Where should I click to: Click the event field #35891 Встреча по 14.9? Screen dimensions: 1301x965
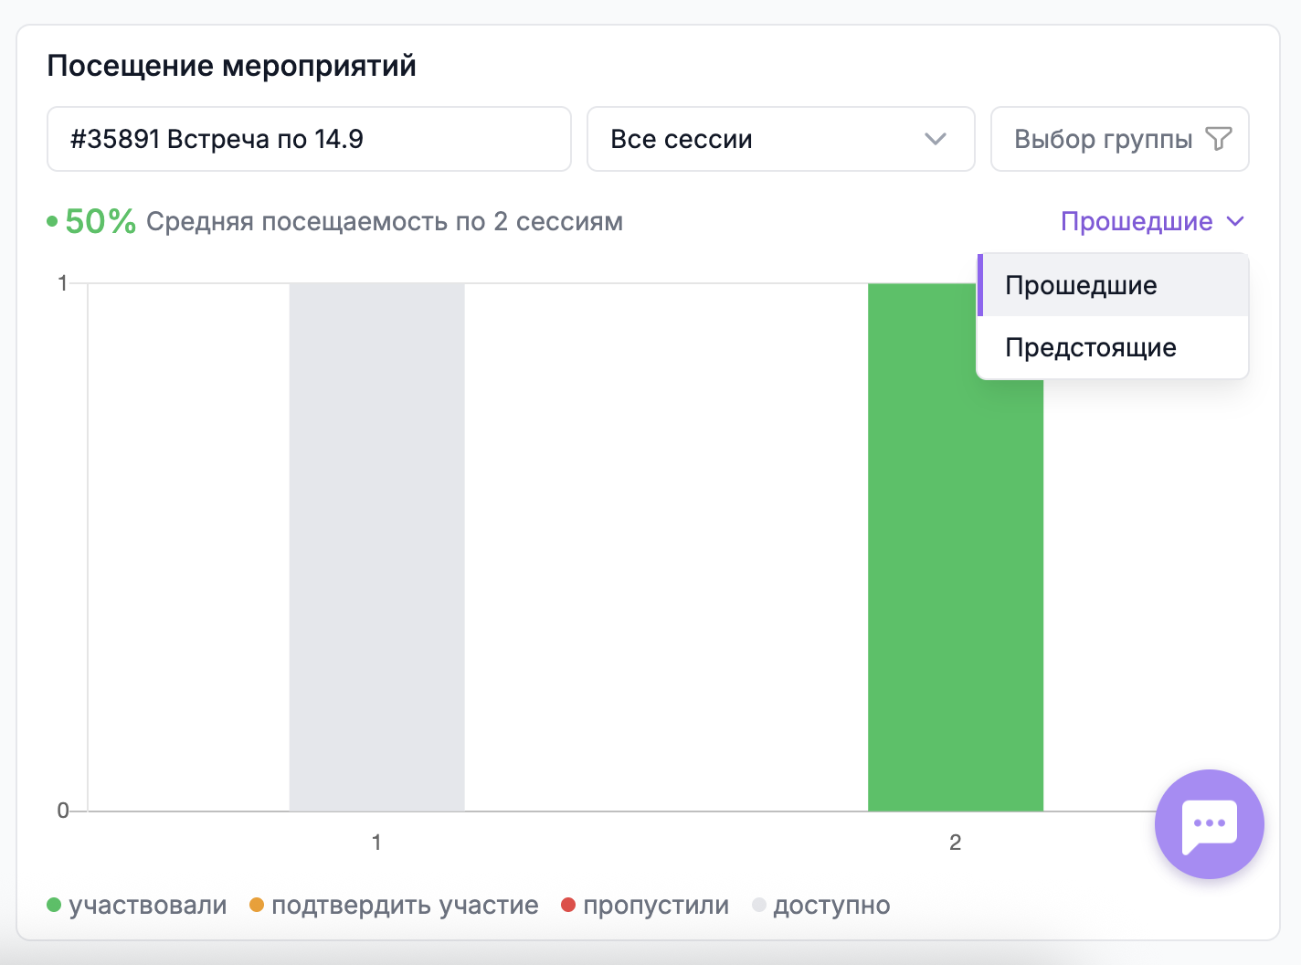coord(309,139)
